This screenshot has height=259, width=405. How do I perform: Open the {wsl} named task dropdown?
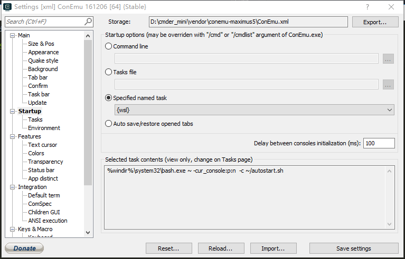tap(254, 110)
